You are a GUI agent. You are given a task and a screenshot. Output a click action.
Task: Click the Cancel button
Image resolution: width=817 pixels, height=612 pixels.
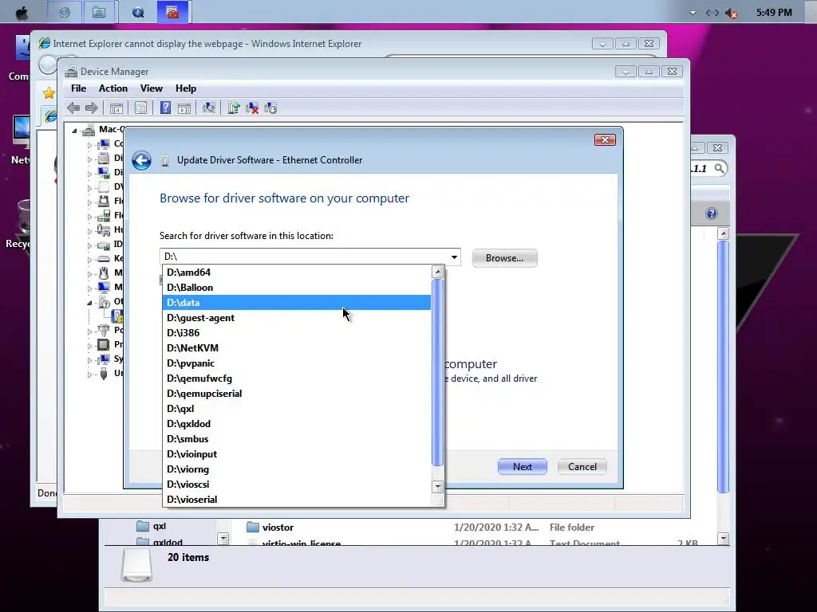(x=582, y=467)
